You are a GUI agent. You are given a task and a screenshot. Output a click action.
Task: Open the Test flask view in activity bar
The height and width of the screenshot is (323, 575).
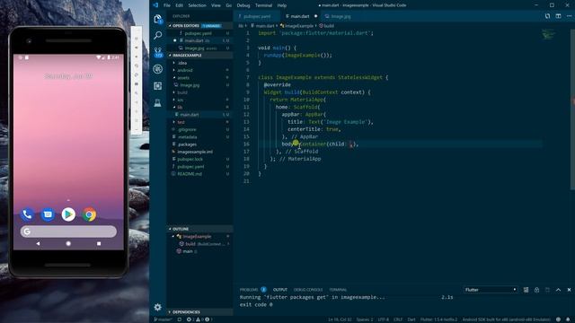158,103
